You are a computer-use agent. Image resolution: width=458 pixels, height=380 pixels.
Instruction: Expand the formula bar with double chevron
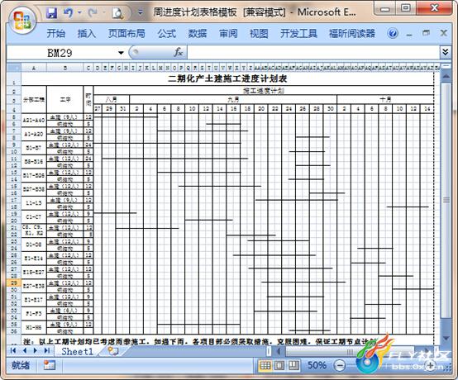coord(445,53)
